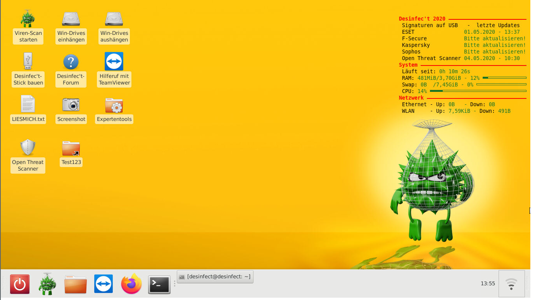Click the WLAN upload value 7,59KiB

coord(459,111)
